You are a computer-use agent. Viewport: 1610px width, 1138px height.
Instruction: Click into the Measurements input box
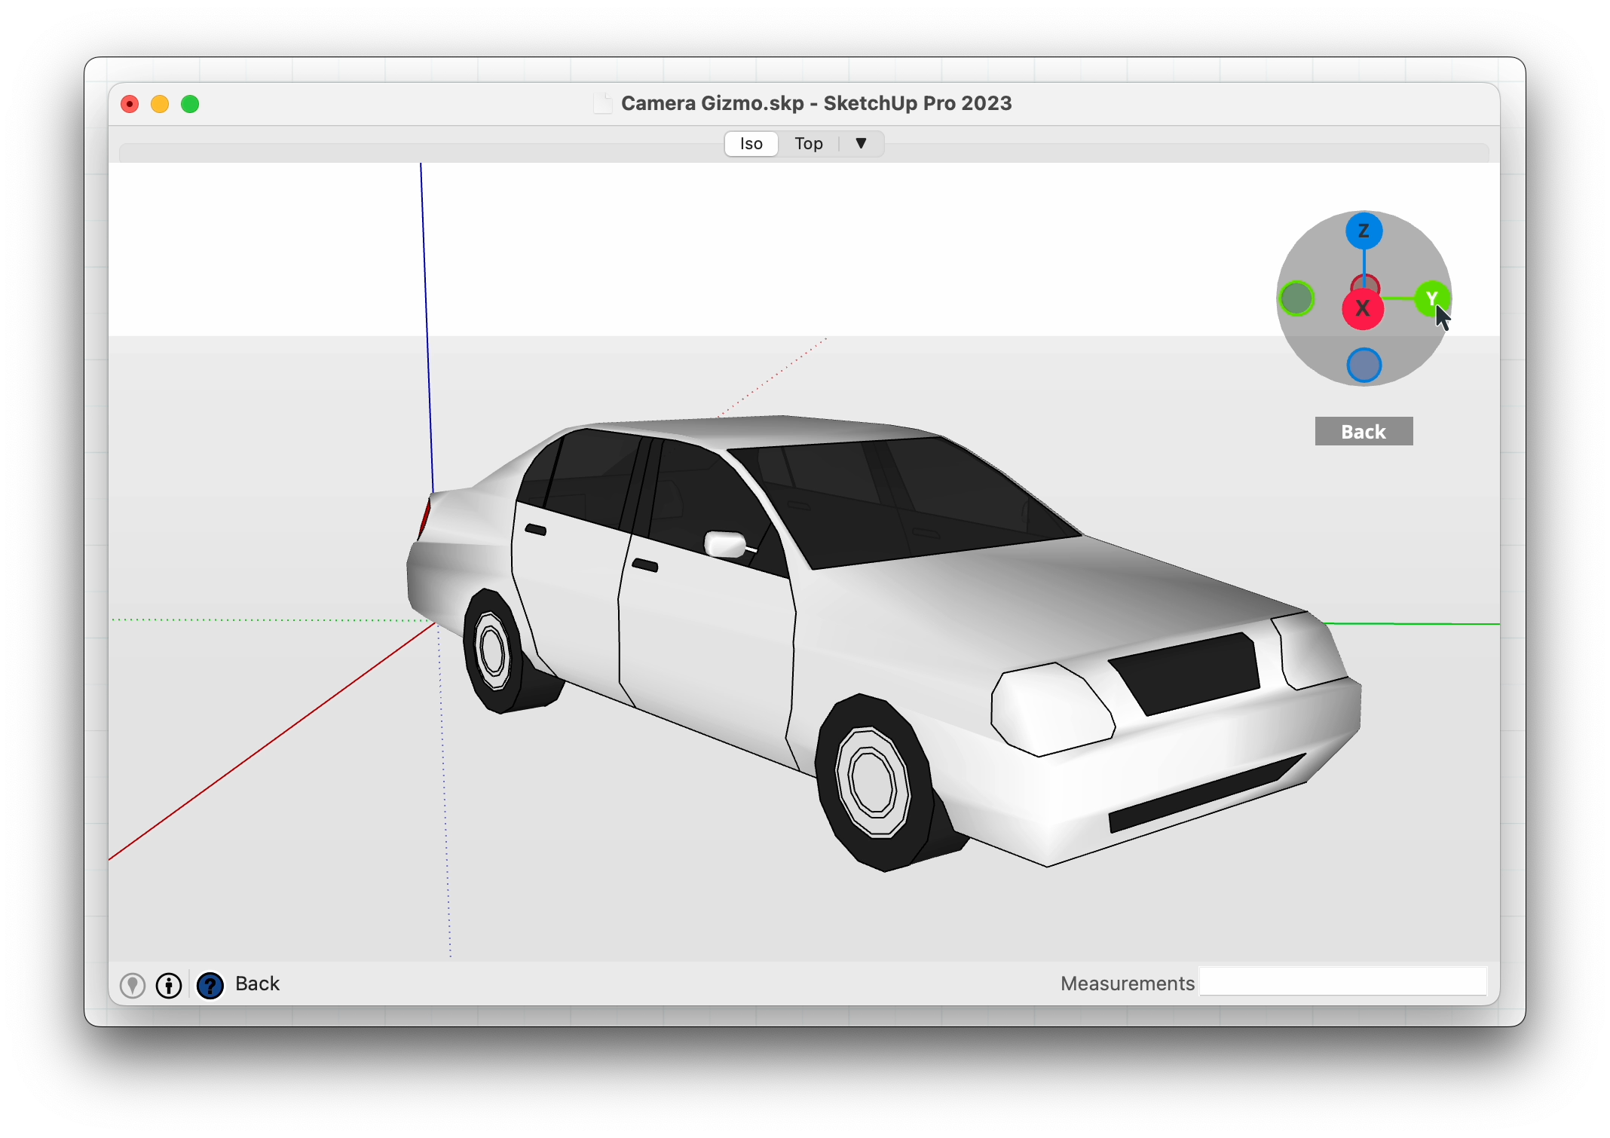pyautogui.click(x=1342, y=982)
